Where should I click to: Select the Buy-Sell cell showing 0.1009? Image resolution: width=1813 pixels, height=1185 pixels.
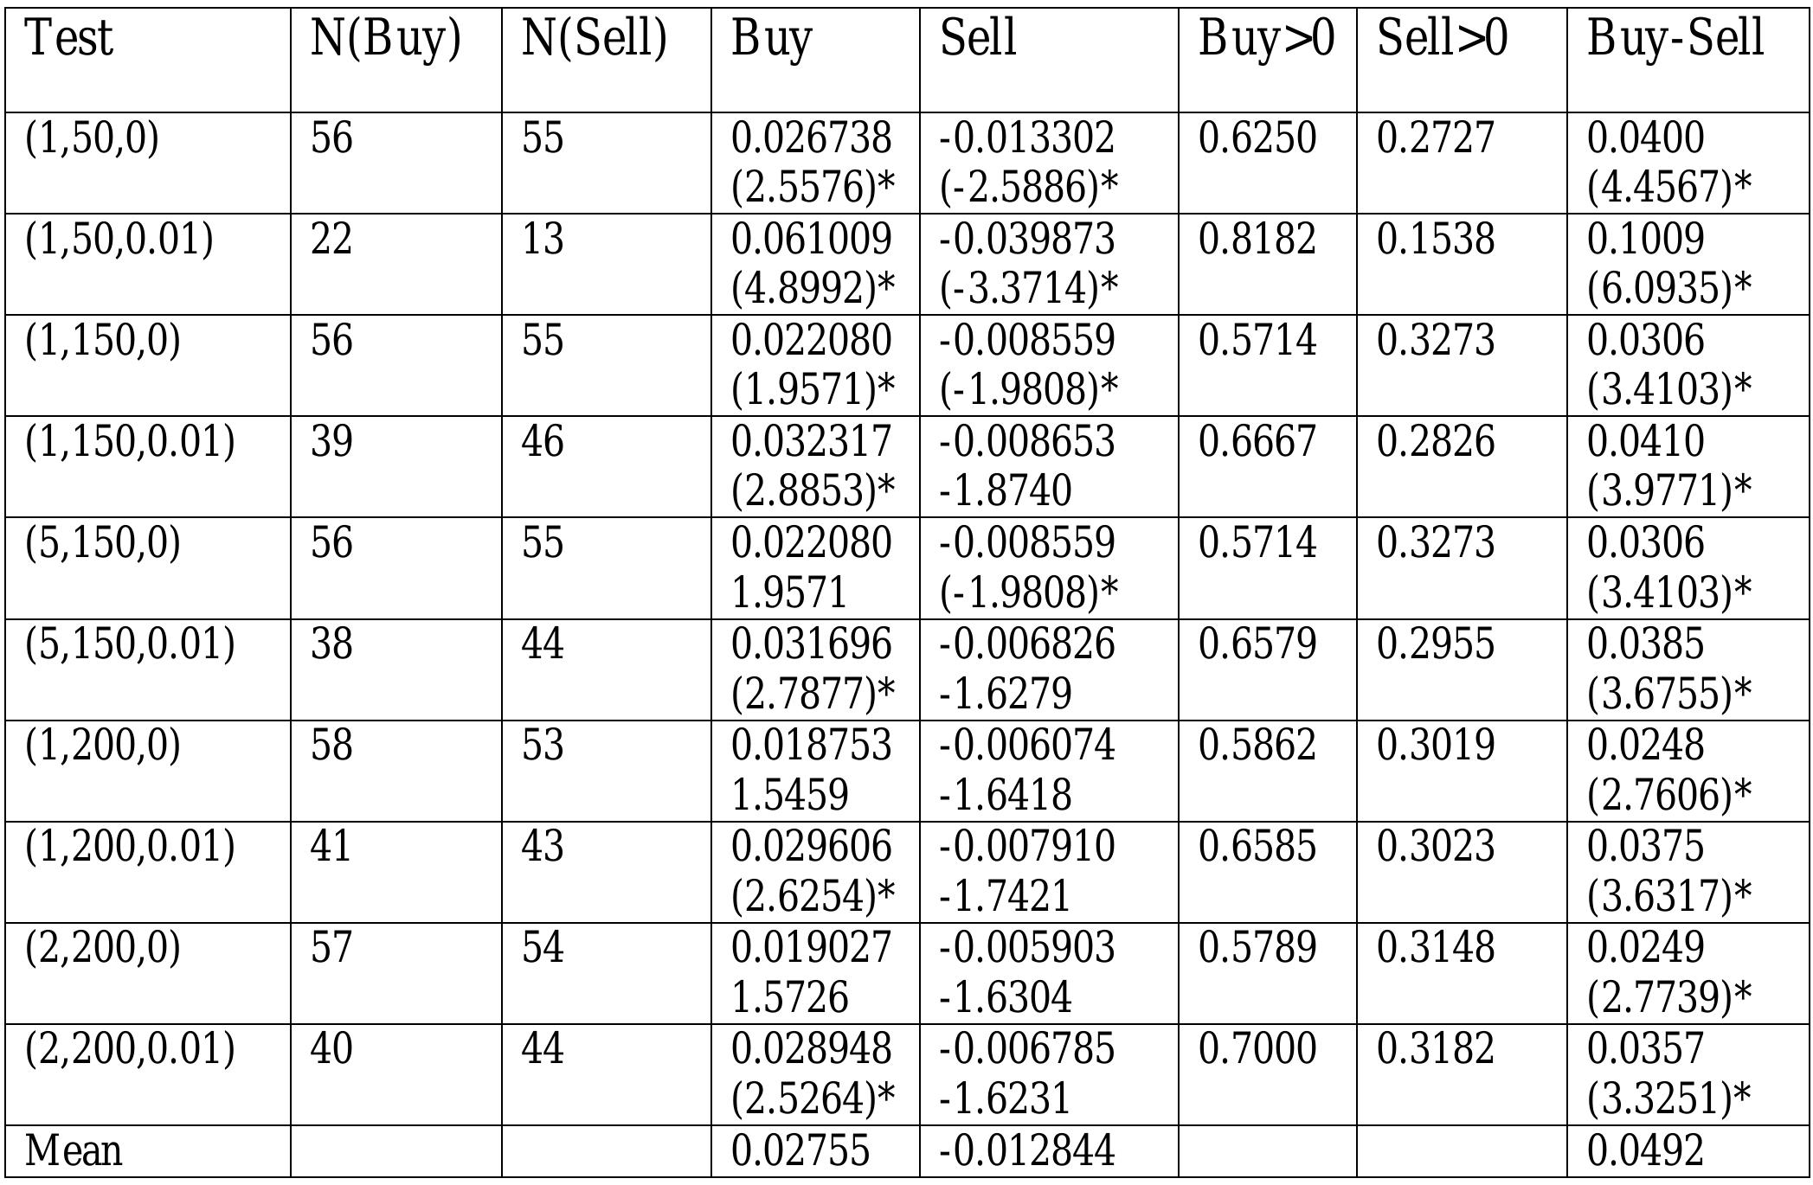pos(1644,240)
